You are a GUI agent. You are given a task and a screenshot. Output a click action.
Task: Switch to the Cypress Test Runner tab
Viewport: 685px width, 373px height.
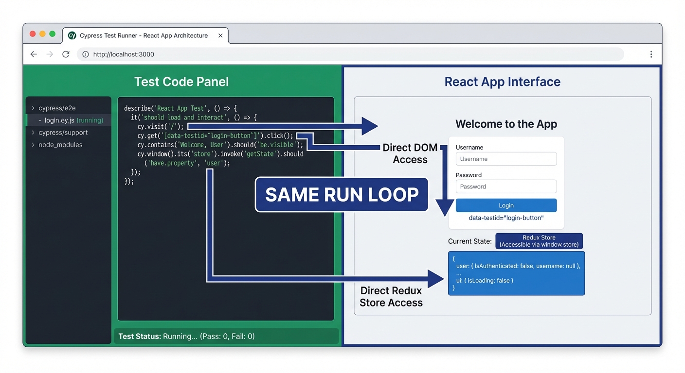141,35
